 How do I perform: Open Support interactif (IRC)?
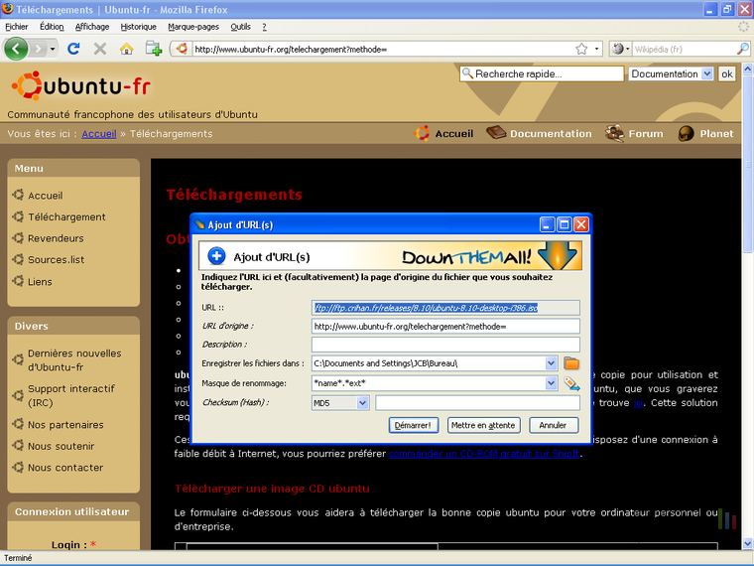71,395
